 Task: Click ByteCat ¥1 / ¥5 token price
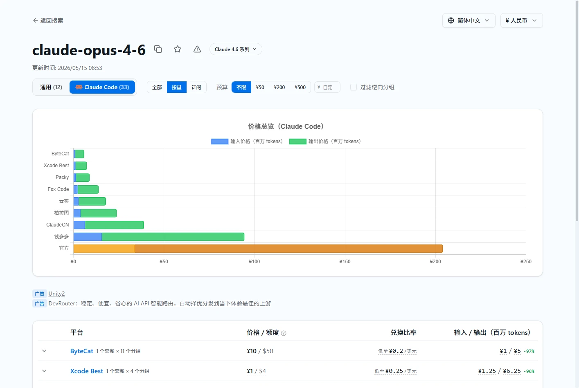click(x=510, y=351)
